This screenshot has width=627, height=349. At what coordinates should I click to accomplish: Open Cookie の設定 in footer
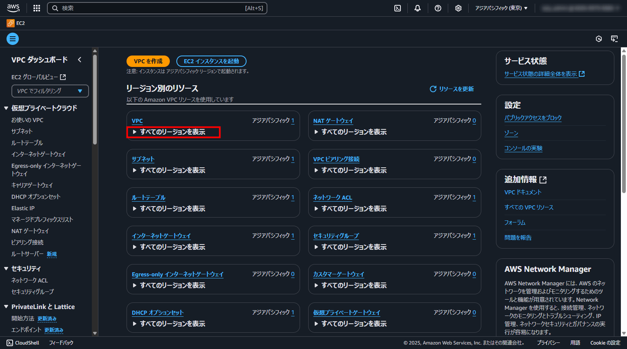(x=605, y=343)
